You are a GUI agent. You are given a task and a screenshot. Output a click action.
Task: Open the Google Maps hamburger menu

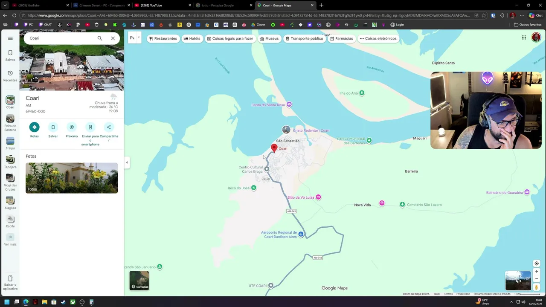pos(10,38)
